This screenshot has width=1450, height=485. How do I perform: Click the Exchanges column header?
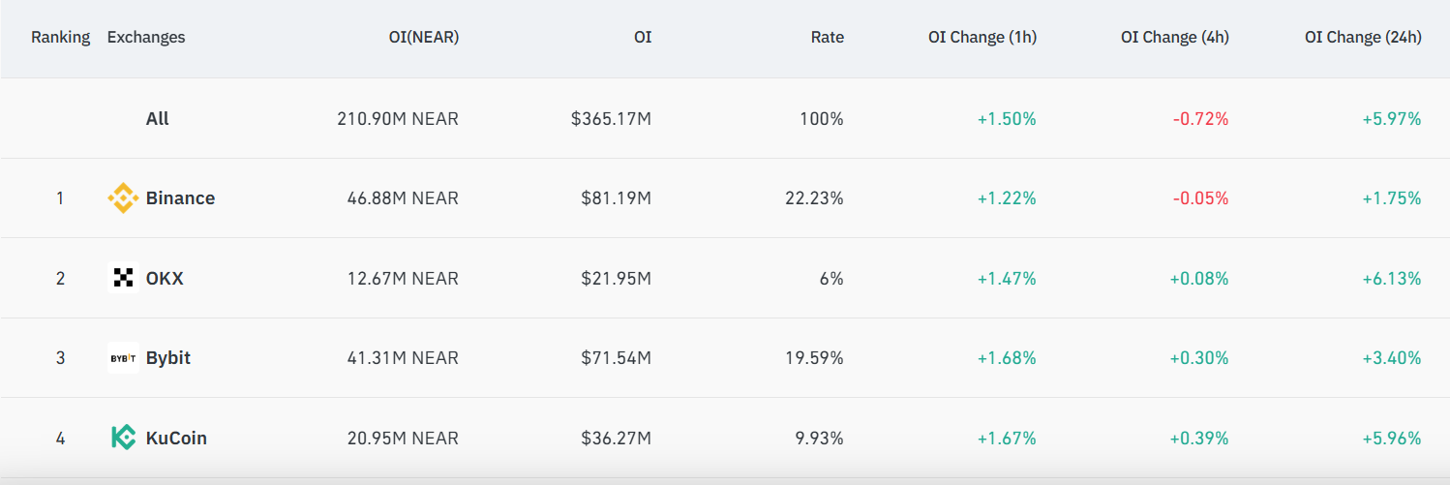146,37
